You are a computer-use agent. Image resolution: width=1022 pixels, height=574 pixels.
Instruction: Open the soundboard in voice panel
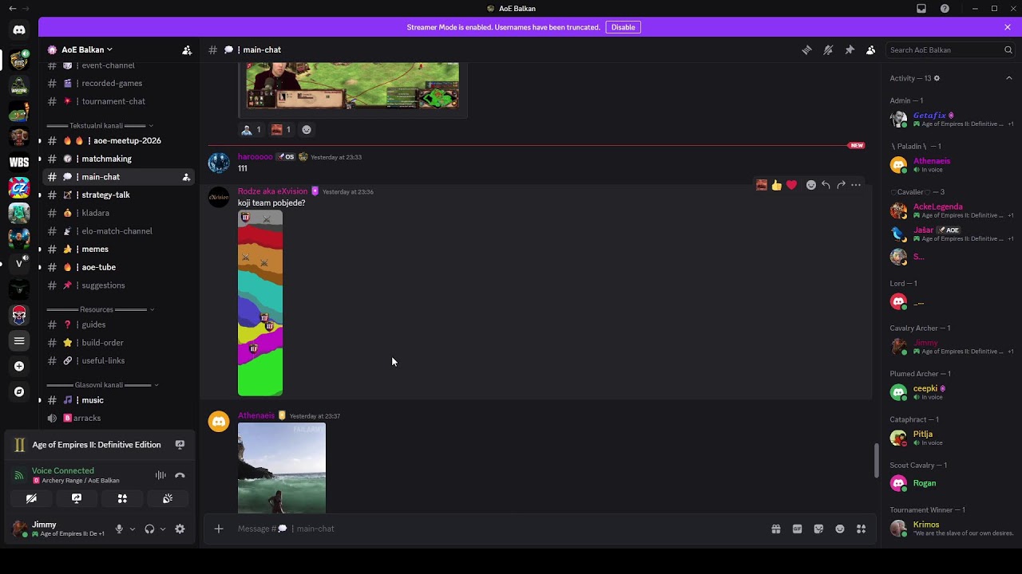168,498
